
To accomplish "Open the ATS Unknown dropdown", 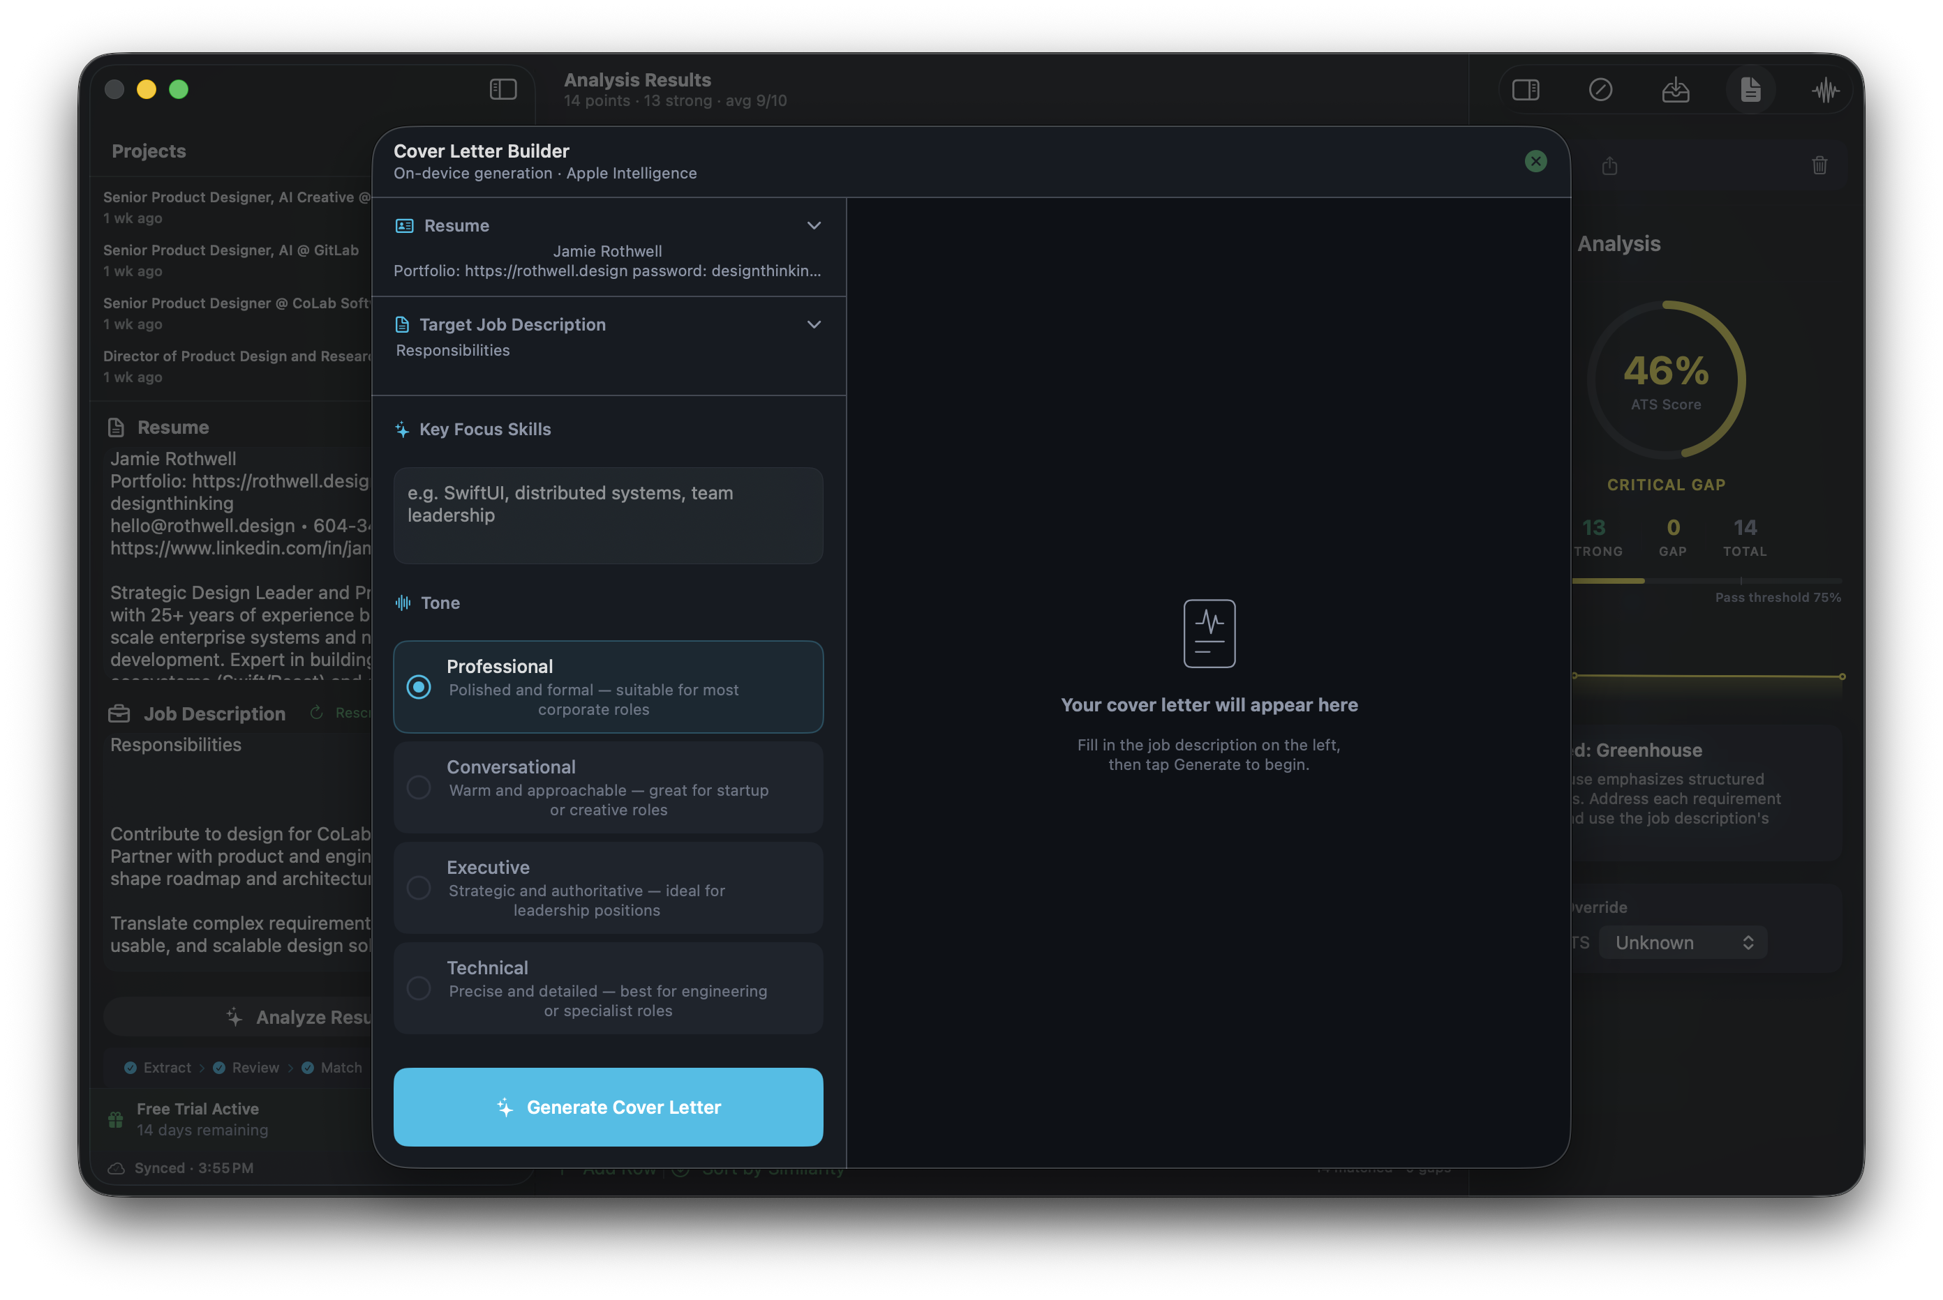I will click(1683, 943).
